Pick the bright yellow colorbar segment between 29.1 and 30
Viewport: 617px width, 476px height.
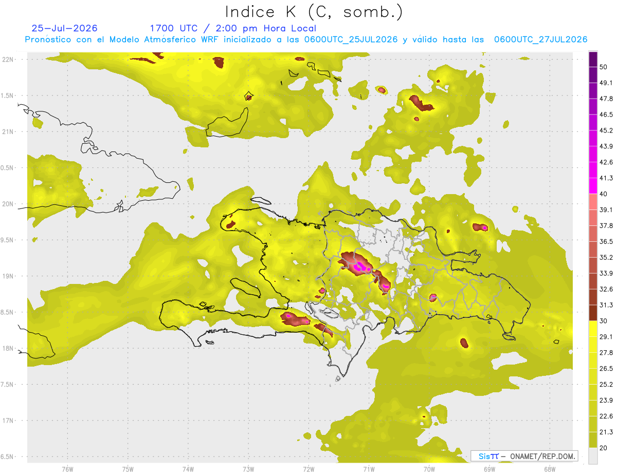click(593, 329)
